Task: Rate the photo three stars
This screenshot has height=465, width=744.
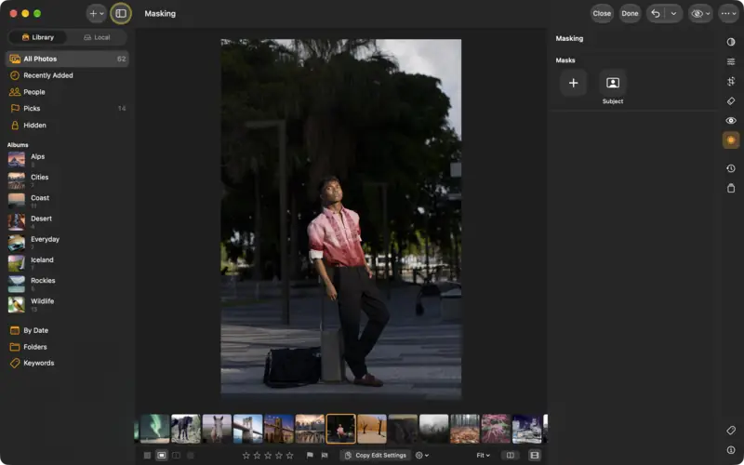Action: (268, 456)
